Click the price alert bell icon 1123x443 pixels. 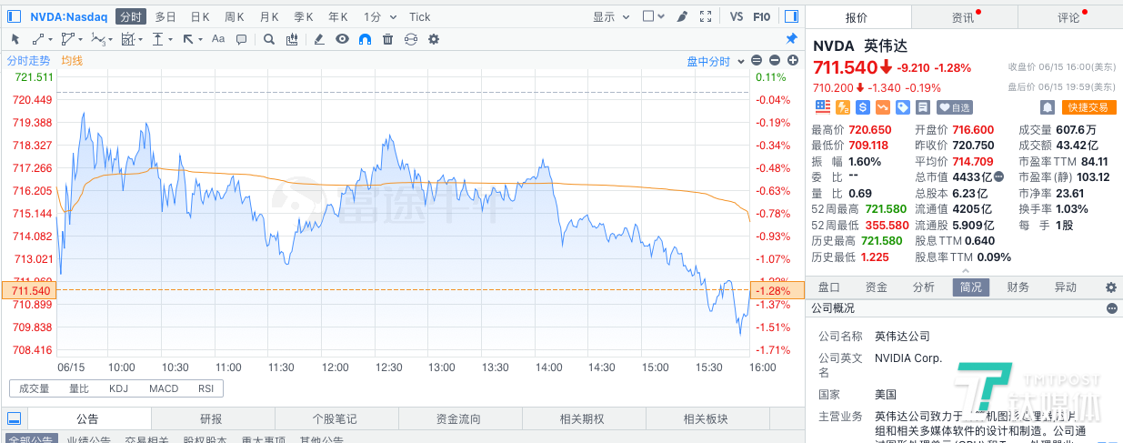coord(1047,107)
